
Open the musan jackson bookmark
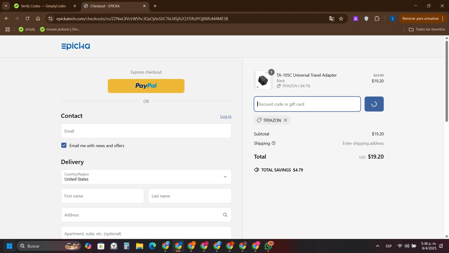[x=60, y=29]
